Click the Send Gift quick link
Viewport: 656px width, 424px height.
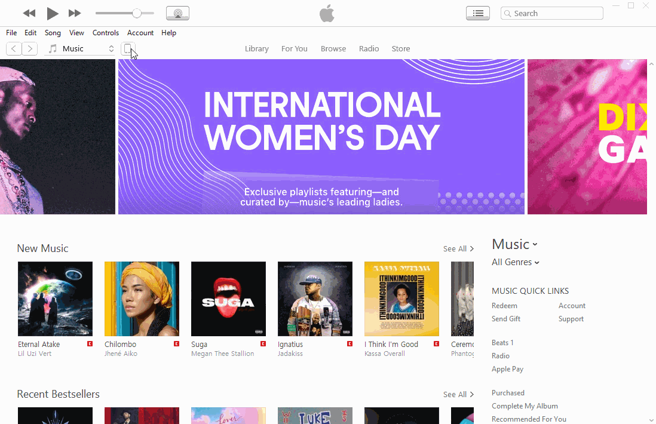point(506,319)
